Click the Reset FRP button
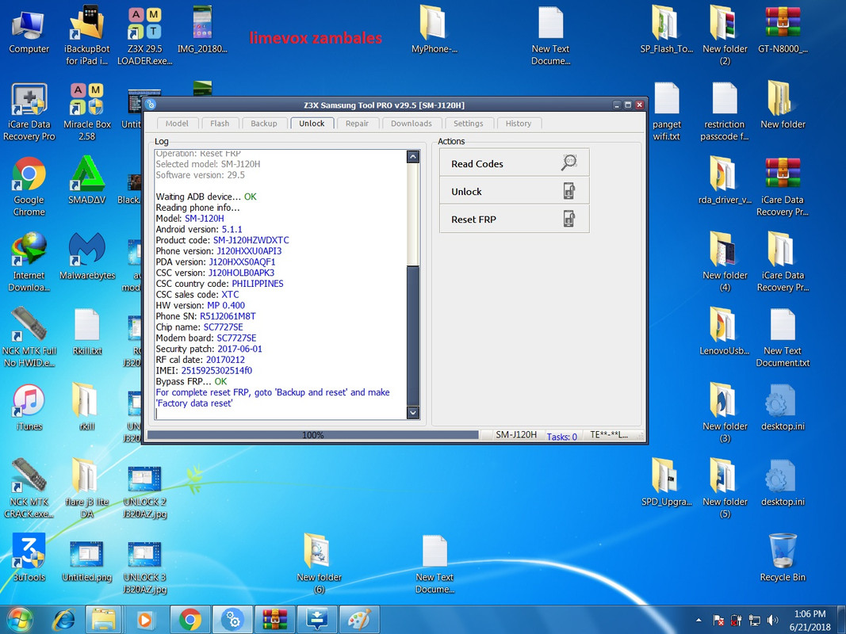 [x=515, y=220]
